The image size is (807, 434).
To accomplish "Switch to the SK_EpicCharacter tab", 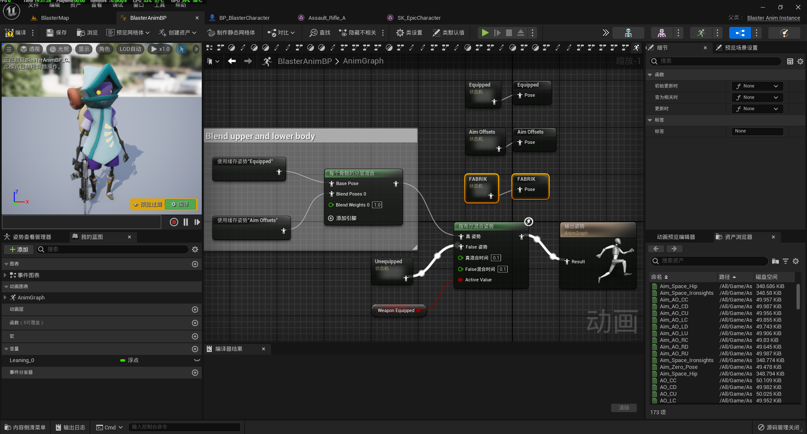I will pos(419,18).
